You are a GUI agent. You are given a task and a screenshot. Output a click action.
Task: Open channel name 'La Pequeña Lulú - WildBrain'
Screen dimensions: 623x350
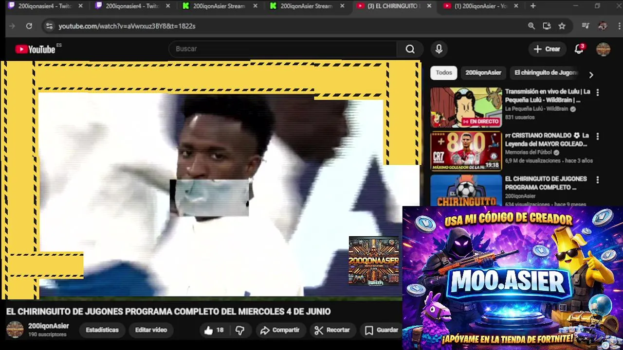click(536, 109)
